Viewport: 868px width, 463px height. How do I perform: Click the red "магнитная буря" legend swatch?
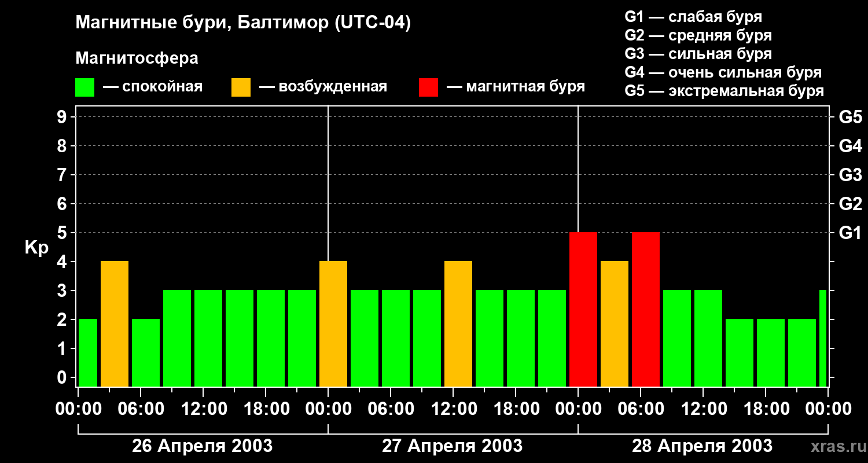point(428,87)
